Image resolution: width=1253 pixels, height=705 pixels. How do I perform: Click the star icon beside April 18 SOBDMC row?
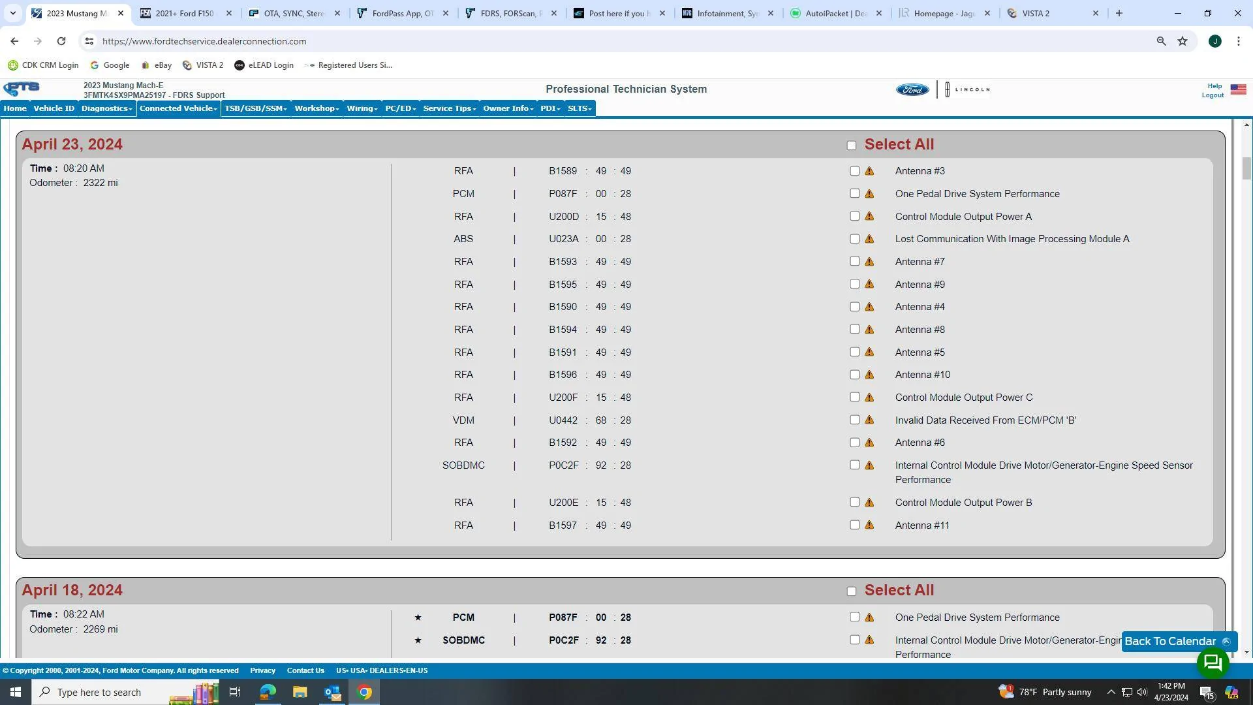[x=418, y=640]
